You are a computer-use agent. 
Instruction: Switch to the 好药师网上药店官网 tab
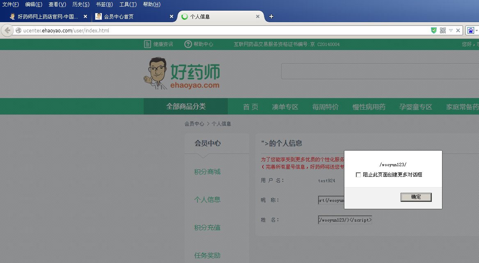point(47,16)
